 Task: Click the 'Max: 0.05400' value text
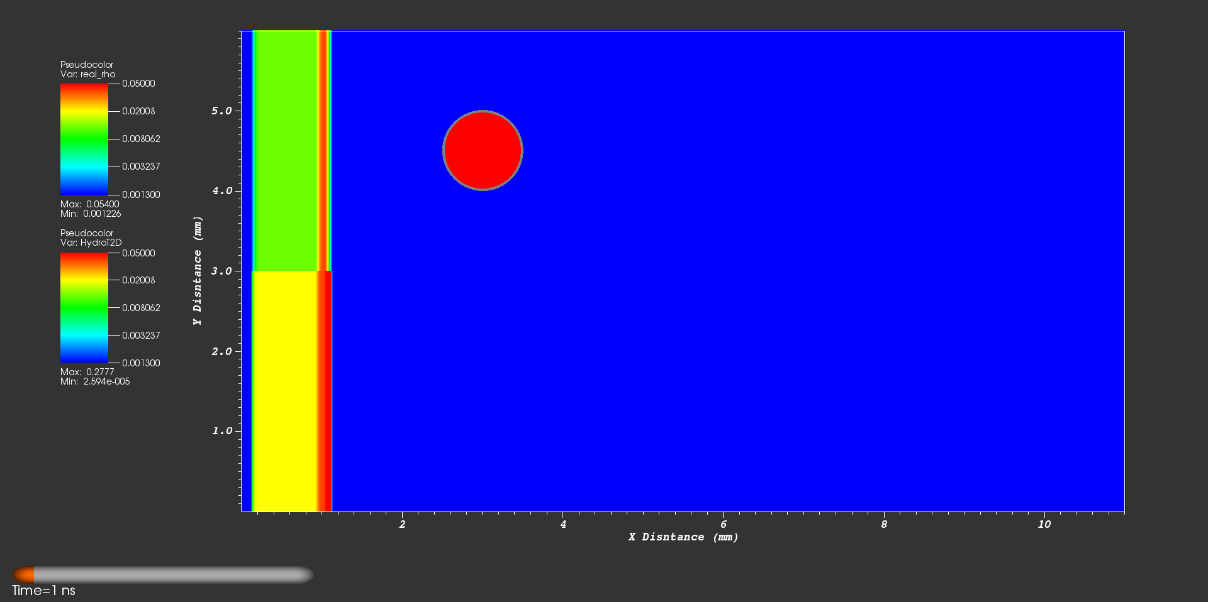(90, 204)
